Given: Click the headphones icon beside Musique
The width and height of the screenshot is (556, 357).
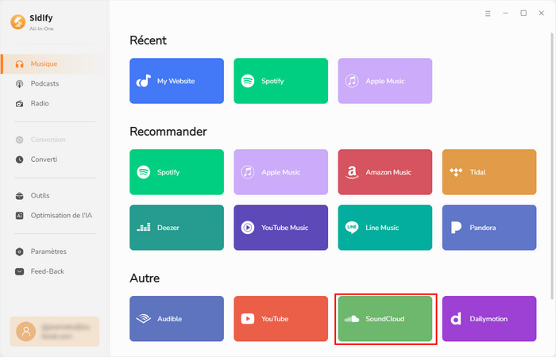Looking at the screenshot, I should [x=21, y=63].
